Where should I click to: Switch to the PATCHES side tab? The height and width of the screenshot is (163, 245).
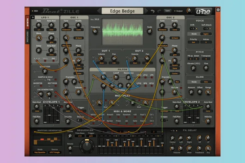(27, 37)
